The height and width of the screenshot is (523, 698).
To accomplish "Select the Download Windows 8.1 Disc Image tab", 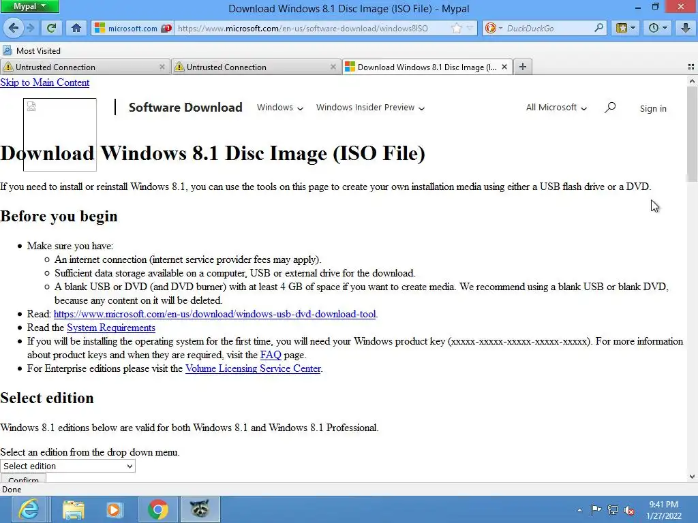I will coord(427,67).
